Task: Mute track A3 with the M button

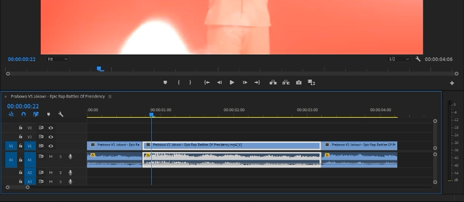Action: [x=51, y=181]
